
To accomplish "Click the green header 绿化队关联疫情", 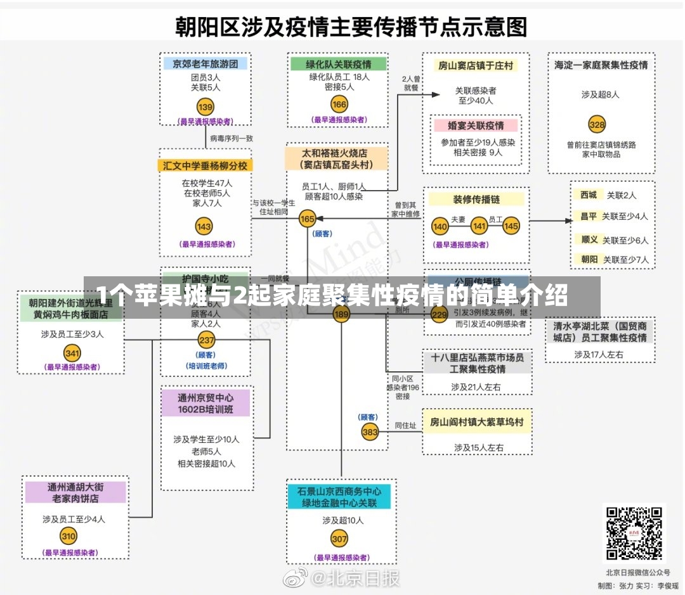I will click(x=339, y=64).
